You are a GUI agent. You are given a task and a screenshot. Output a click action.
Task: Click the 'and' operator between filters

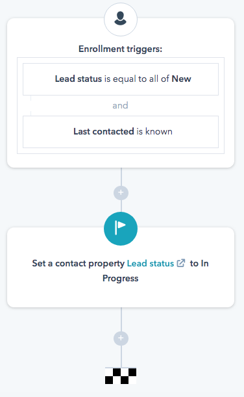coord(120,105)
